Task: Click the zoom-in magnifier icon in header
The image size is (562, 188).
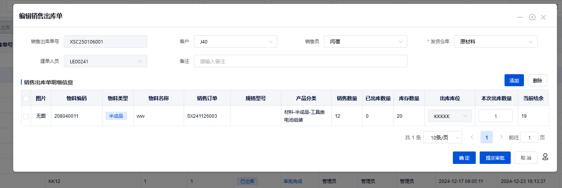Action: pos(532,17)
